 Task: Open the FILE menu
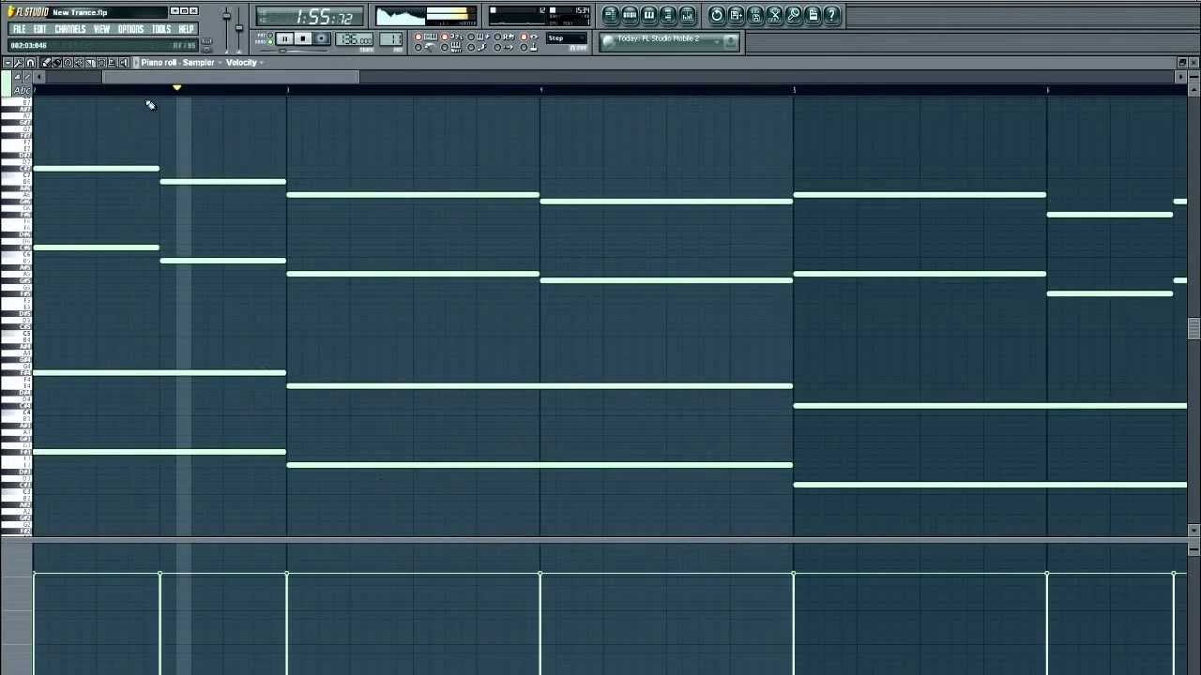pyautogui.click(x=19, y=29)
